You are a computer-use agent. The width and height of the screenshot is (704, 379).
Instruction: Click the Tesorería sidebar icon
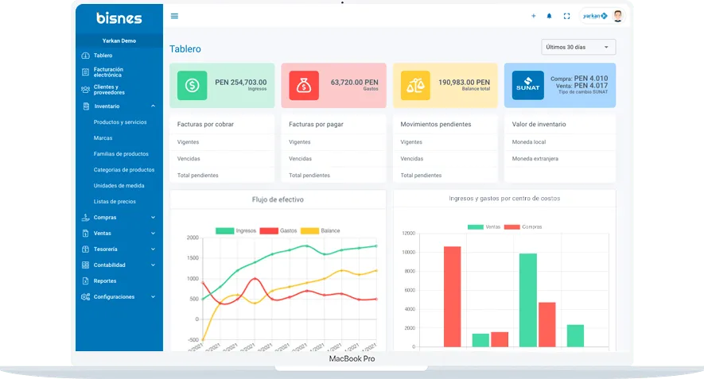pyautogui.click(x=85, y=249)
